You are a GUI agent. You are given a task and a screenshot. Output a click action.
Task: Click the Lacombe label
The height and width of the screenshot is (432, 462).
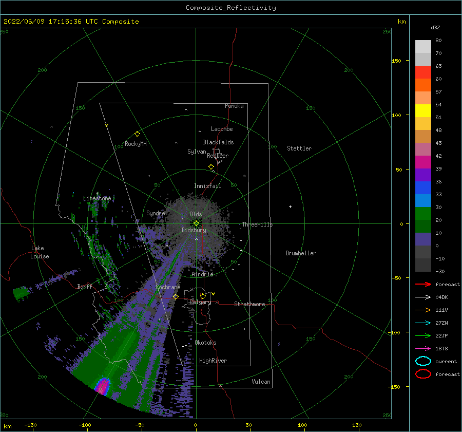pos(222,129)
